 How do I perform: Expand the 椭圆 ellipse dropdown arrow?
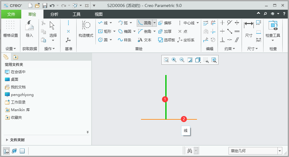pos(134,31)
